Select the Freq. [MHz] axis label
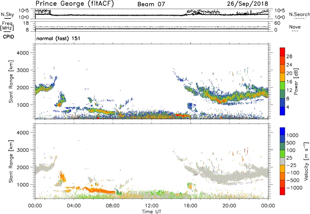 (7, 26)
